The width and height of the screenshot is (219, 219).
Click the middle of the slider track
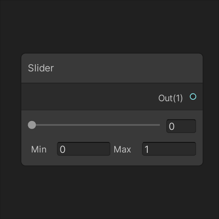(x=96, y=125)
